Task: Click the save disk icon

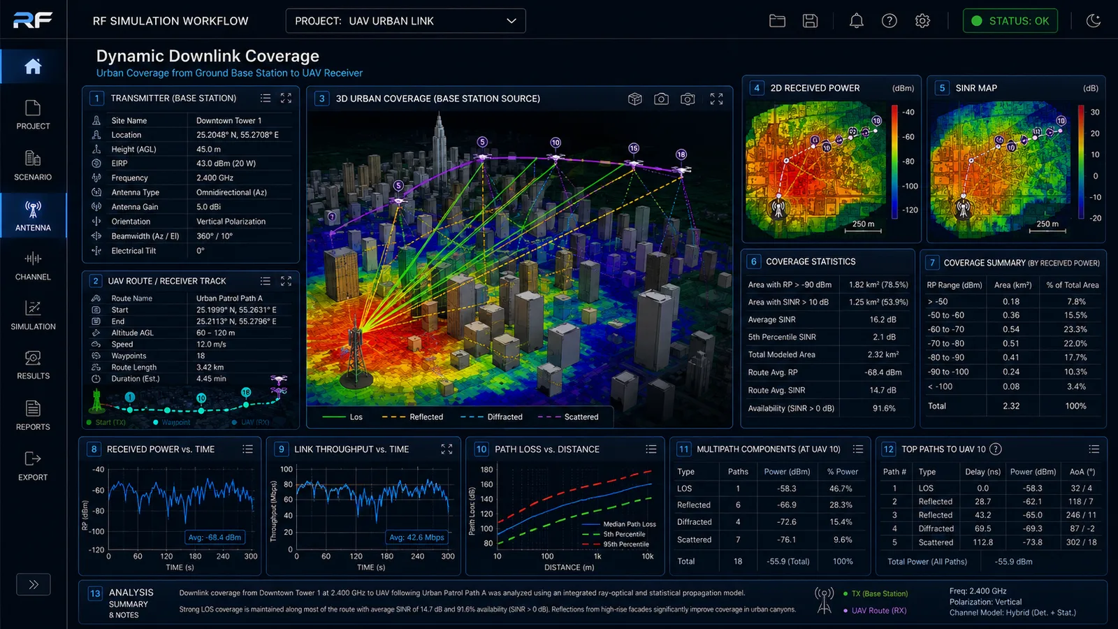Action: pos(810,21)
